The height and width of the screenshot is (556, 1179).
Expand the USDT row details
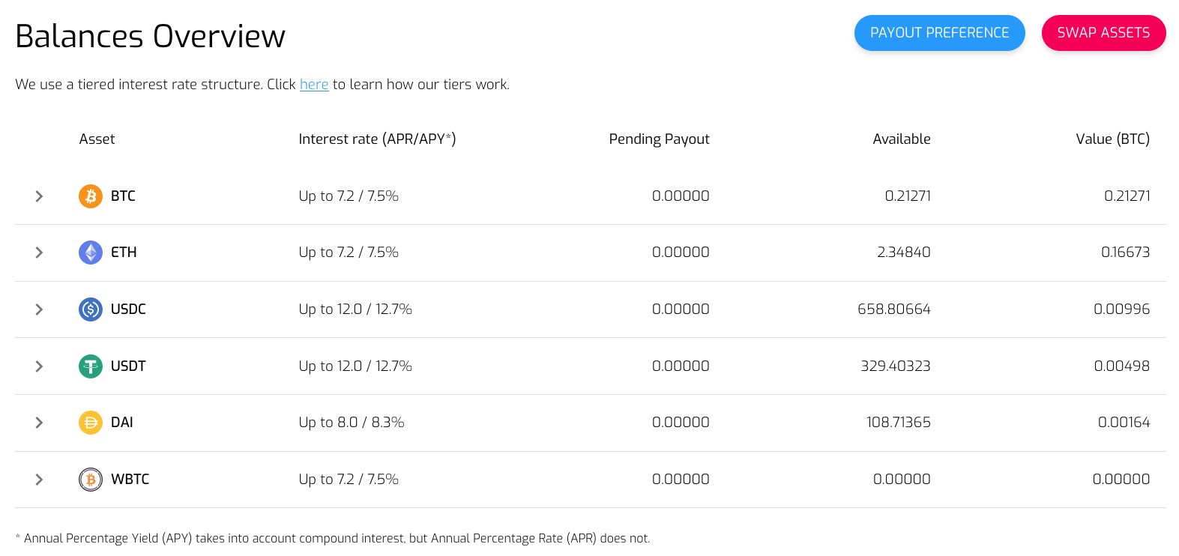(x=39, y=366)
